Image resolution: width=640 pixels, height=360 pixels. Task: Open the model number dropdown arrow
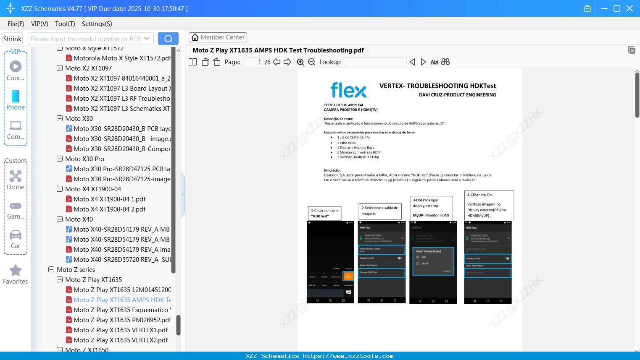tap(147, 39)
